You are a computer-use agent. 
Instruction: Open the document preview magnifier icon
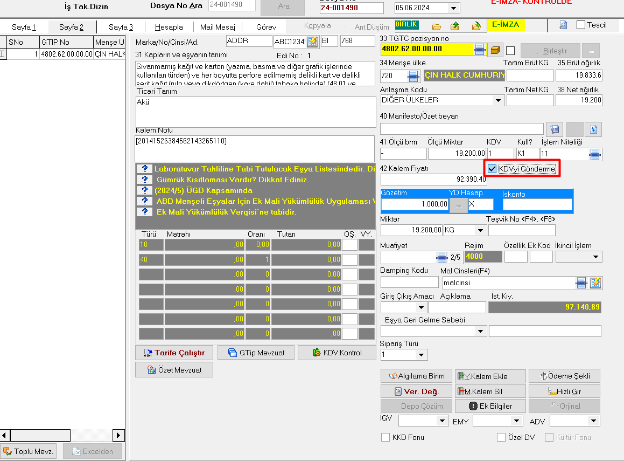point(563,25)
